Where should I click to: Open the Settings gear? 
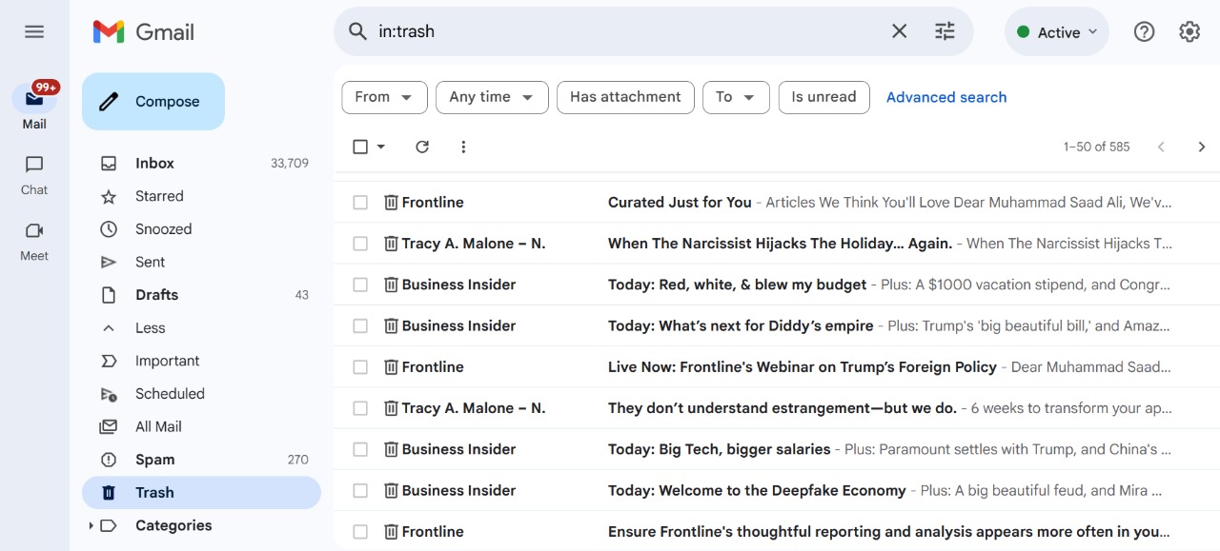coord(1189,31)
